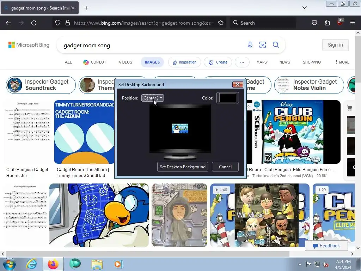Screen dimensions: 361x271
Task: Open Gadget Room The Album thumbnail
Action: coord(84,132)
